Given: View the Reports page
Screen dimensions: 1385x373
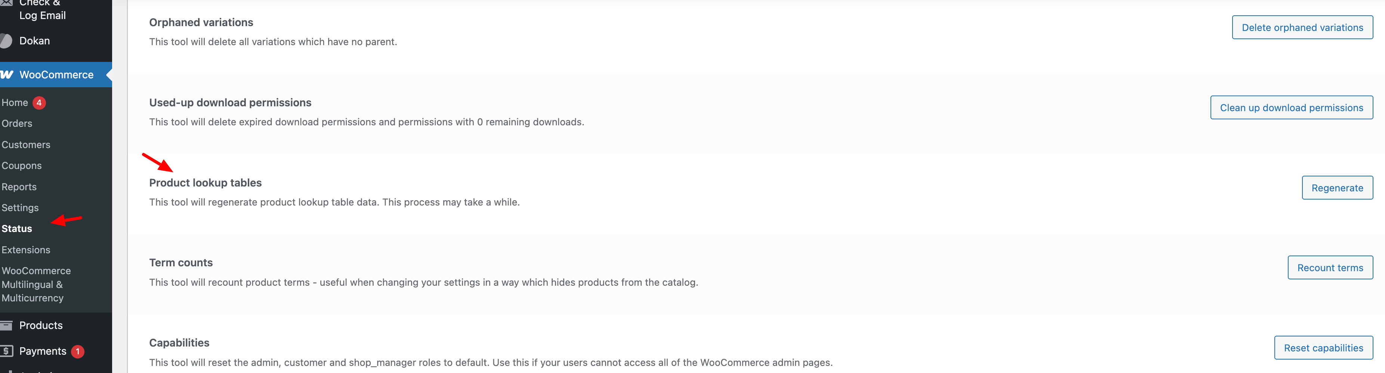Looking at the screenshot, I should (19, 187).
